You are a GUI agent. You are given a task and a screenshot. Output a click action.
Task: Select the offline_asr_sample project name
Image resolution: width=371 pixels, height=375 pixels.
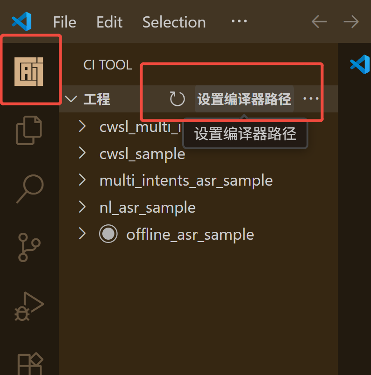click(190, 234)
